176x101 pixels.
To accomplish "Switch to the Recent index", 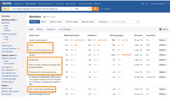I will [40, 29].
